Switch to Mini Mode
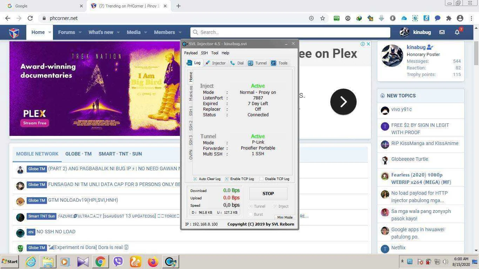 point(285,217)
